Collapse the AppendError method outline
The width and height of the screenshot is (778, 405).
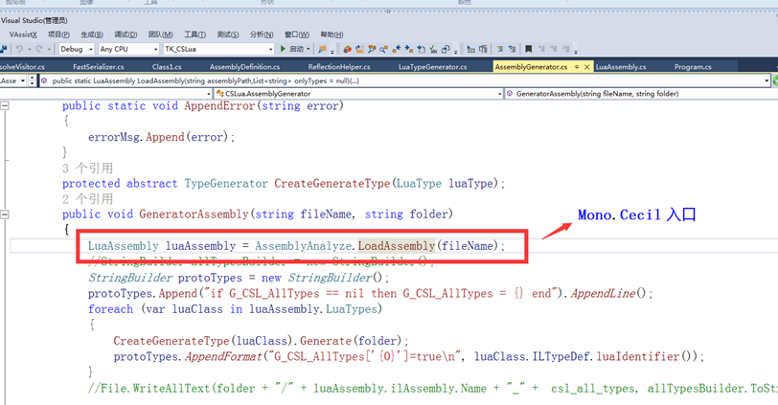click(x=6, y=106)
